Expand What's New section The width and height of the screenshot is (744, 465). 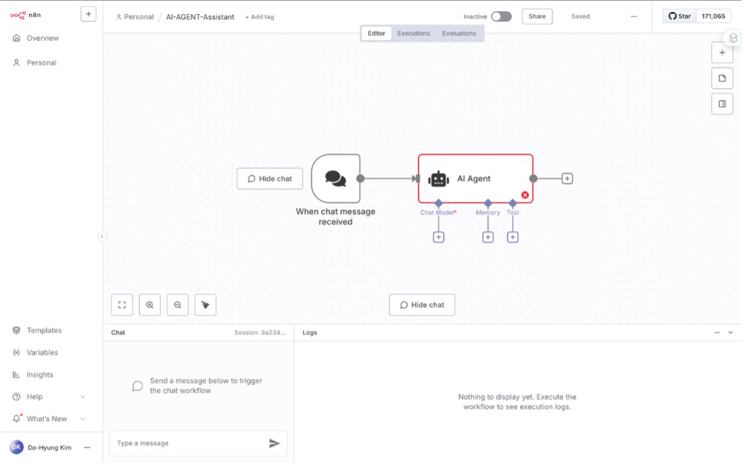point(83,419)
